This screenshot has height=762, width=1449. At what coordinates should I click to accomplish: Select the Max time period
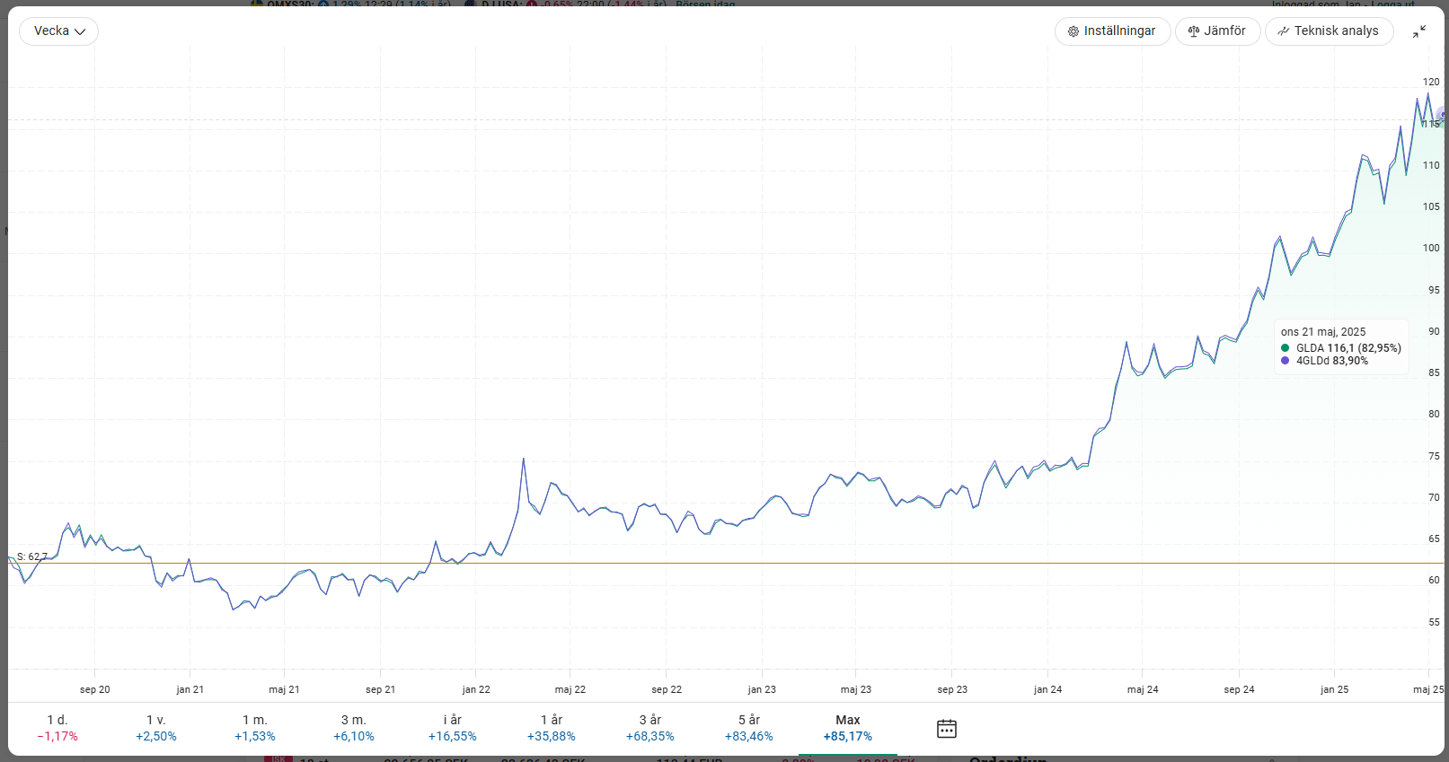848,728
